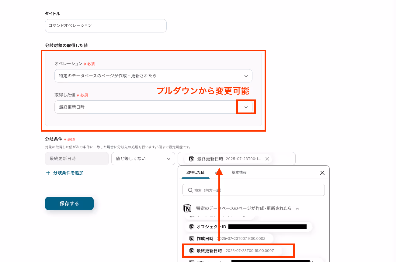The width and height of the screenshot is (396, 262).
Task: Select the URL value item
Action: [x=254, y=260]
